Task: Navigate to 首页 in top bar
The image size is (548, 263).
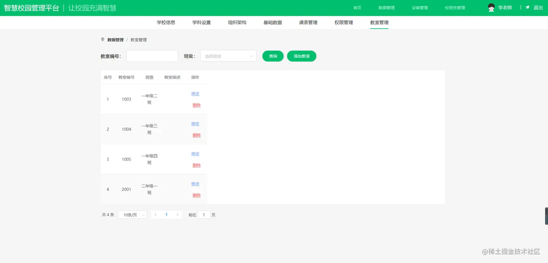Action: [x=357, y=7]
